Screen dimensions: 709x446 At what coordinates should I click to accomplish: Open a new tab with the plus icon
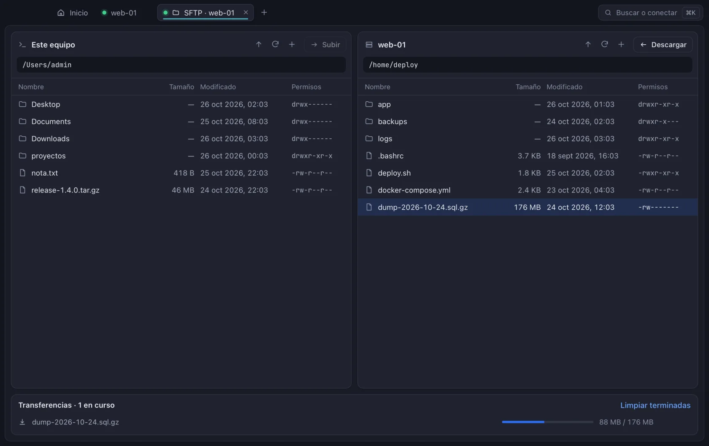[264, 13]
